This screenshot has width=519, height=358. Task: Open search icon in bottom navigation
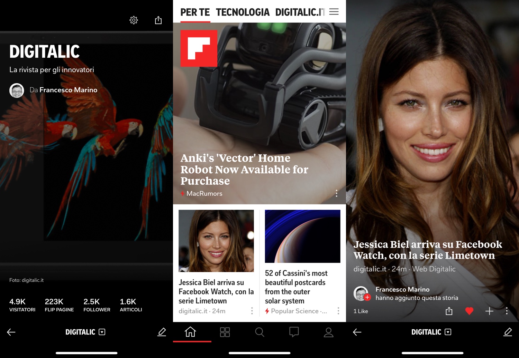click(x=259, y=332)
